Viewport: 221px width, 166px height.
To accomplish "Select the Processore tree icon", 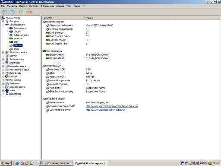I will [11, 28].
